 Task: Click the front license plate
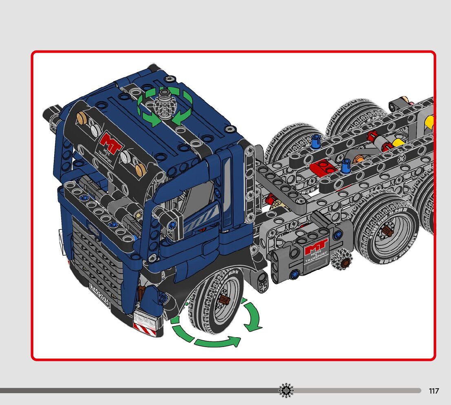pos(98,293)
